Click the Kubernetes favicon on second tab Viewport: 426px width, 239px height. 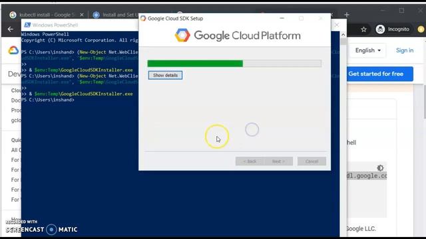[x=96, y=15]
